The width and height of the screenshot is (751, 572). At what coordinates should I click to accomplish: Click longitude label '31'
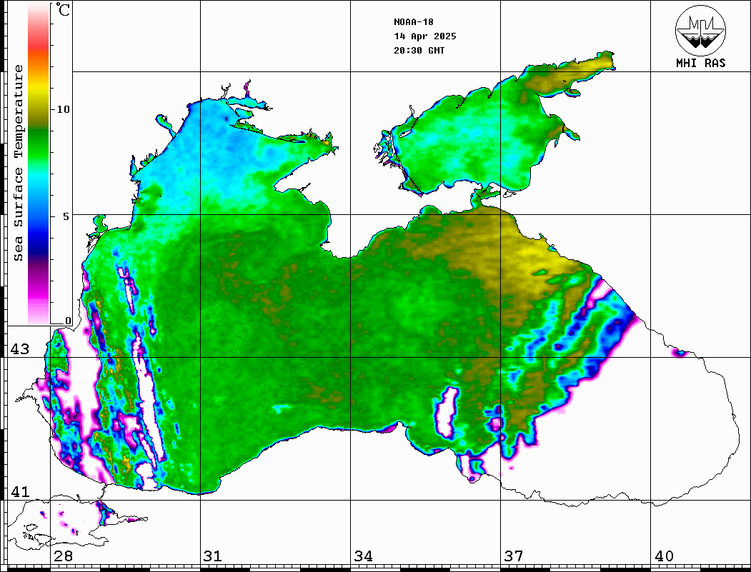(213, 556)
